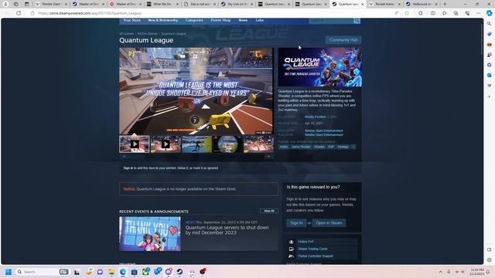
Task: Select the Shooter tag
Action: pos(319,147)
